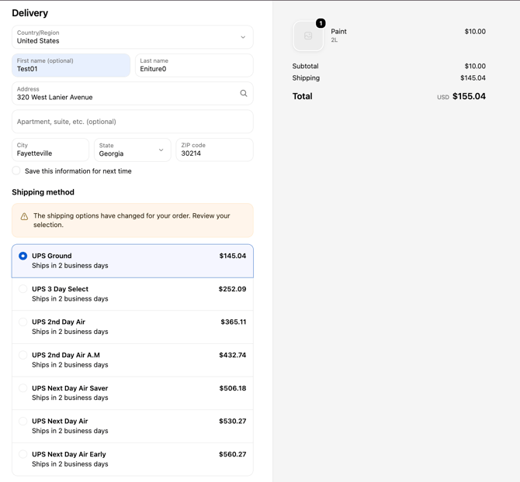Click the $506.18 shipping price
The height and width of the screenshot is (482, 520).
pos(233,388)
